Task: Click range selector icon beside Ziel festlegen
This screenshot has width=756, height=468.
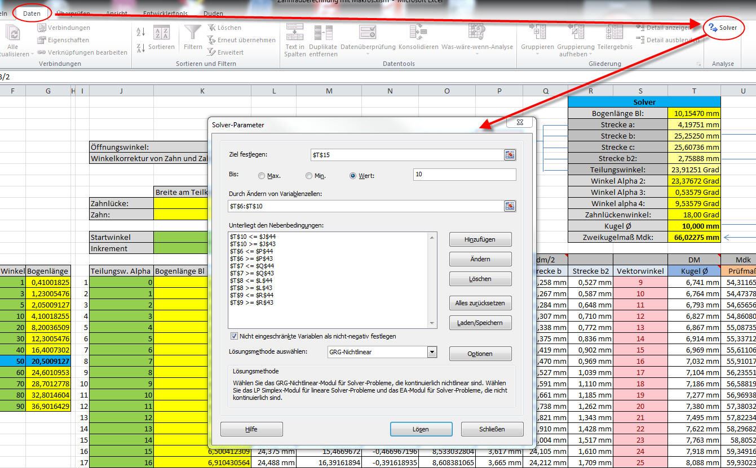Action: [x=510, y=155]
